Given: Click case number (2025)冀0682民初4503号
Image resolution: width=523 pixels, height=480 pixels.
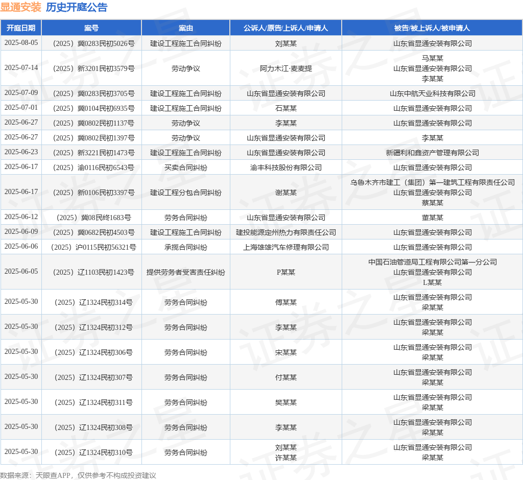Looking at the screenshot, I should 91,232.
